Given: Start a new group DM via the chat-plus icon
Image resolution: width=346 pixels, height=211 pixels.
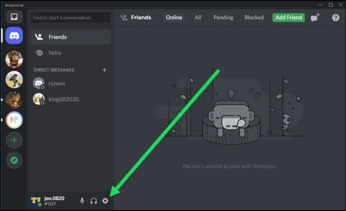Looking at the screenshot, I should tap(315, 18).
